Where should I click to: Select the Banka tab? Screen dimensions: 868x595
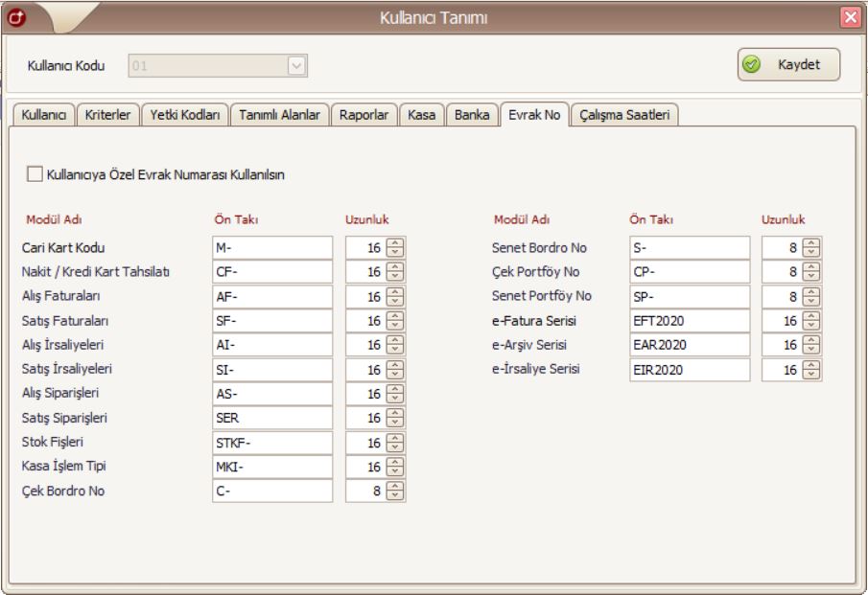coord(471,115)
